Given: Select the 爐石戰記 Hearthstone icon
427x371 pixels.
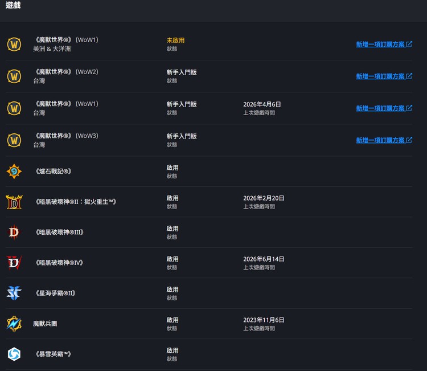Looking at the screenshot, I should click(x=14, y=171).
